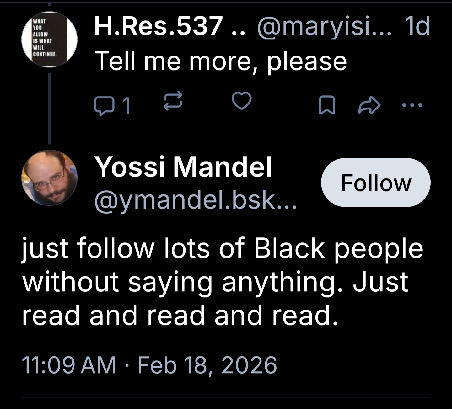Like the post with the heart icon
The height and width of the screenshot is (409, 452).
click(241, 101)
